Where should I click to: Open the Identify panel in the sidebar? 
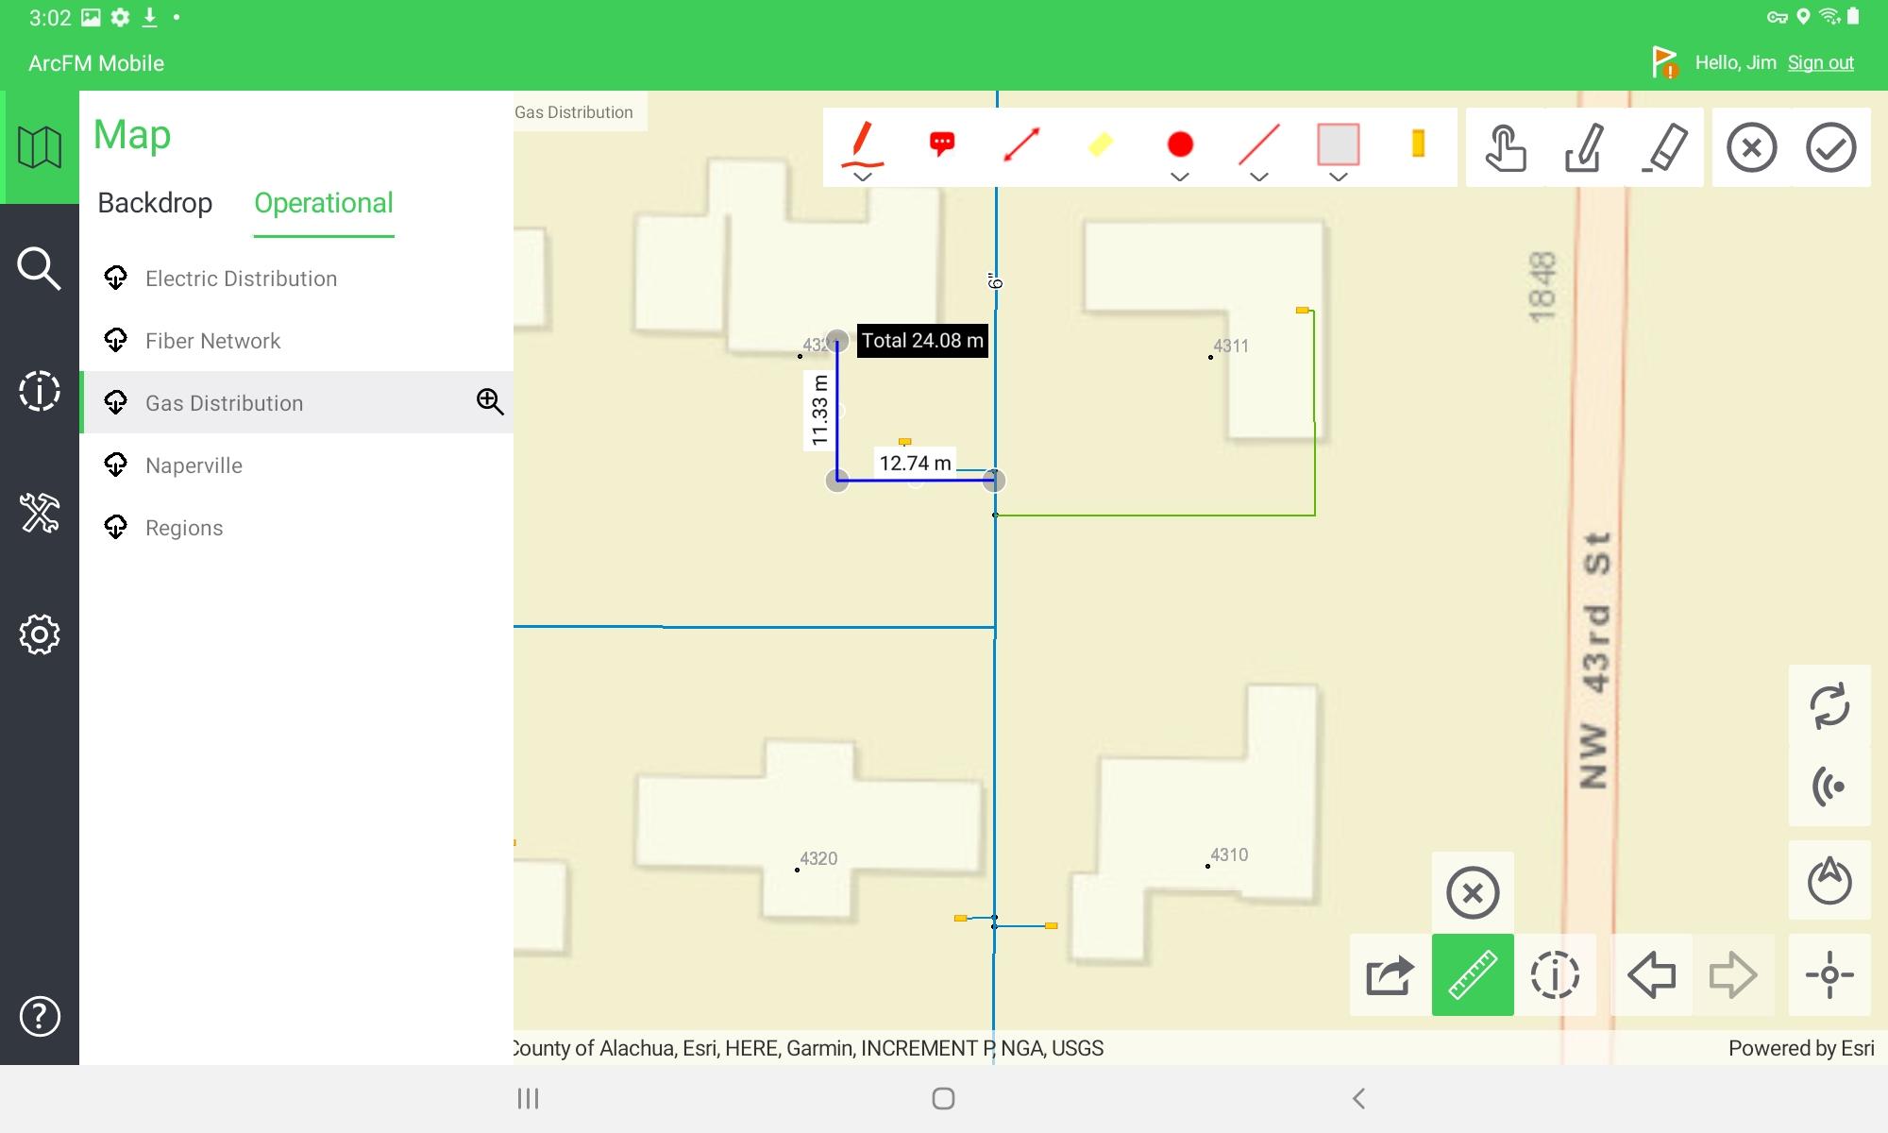pos(40,391)
